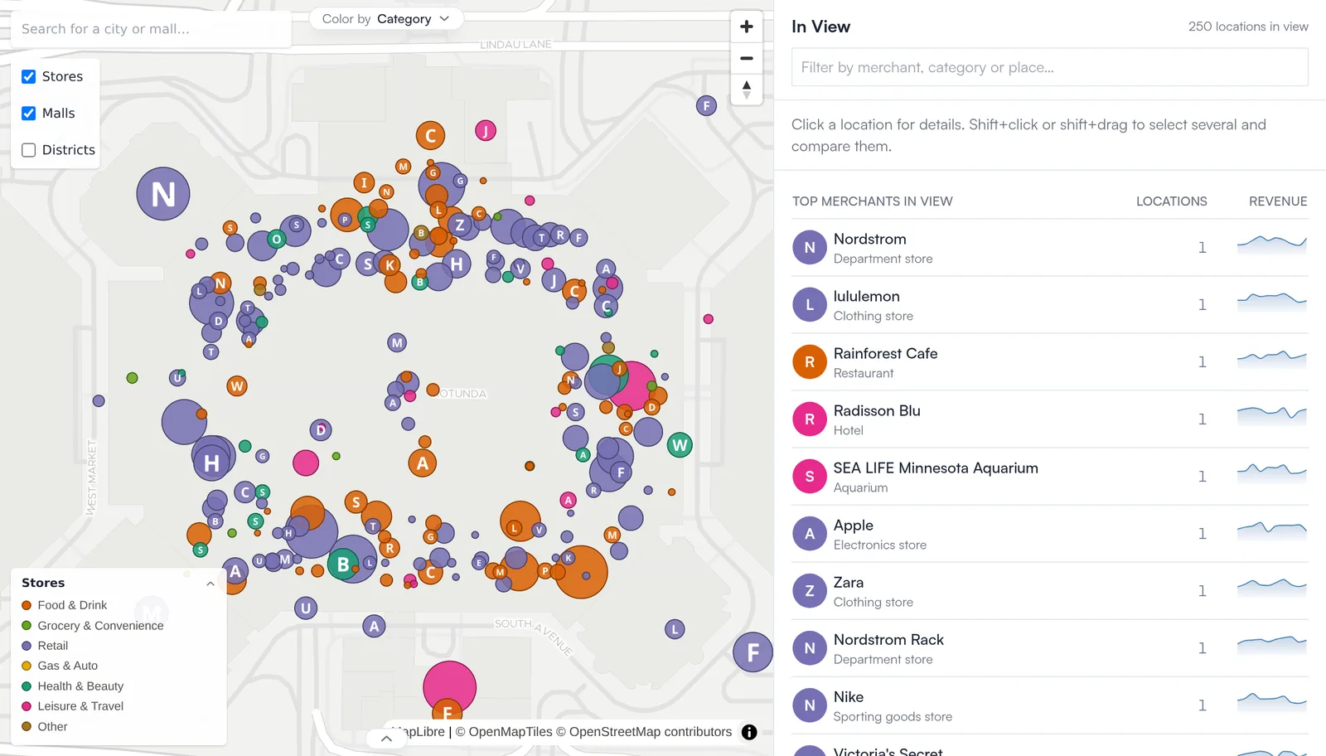The width and height of the screenshot is (1326, 756).
Task: Enable the Districts checkbox
Action: (x=28, y=150)
